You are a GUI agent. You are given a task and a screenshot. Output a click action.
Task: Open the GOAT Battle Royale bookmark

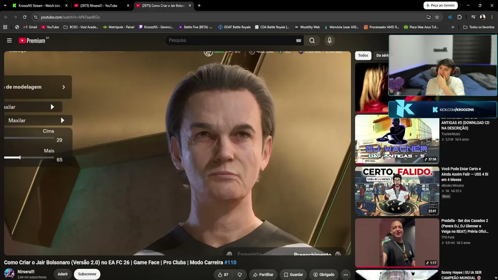point(234,27)
